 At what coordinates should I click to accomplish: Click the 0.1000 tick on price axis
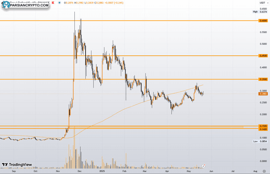tap(263, 138)
